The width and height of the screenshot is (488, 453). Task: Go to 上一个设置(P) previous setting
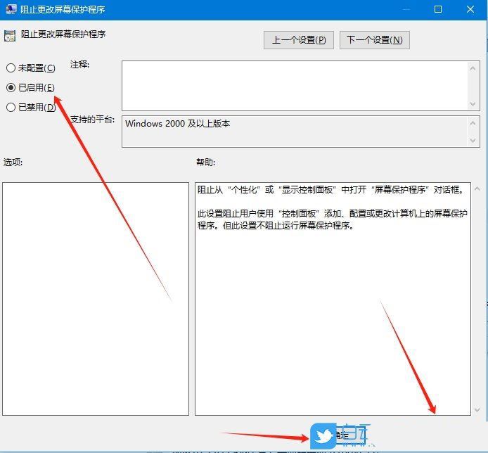click(x=298, y=40)
